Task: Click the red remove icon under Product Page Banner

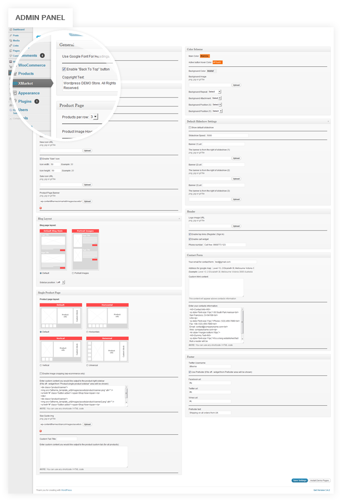Action: [41, 208]
